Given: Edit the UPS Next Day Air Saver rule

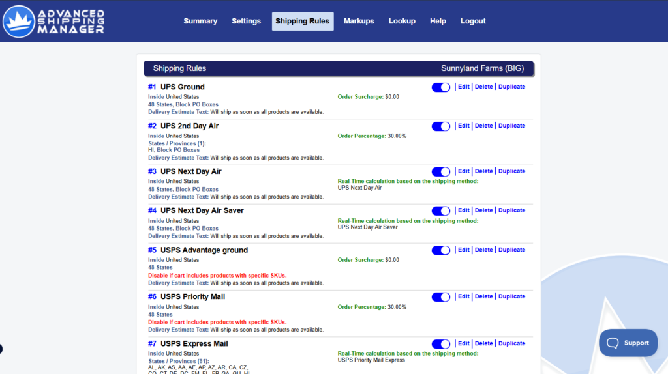Looking at the screenshot, I should coord(464,210).
